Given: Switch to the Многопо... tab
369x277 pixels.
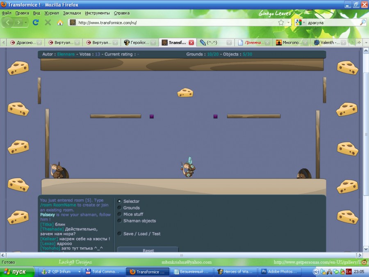Looking at the screenshot, I should click(x=292, y=42).
